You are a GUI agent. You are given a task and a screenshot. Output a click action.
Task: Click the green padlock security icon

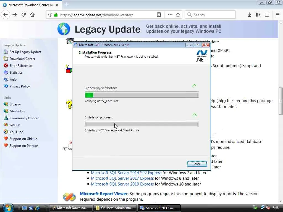pyautogui.click(x=56, y=15)
